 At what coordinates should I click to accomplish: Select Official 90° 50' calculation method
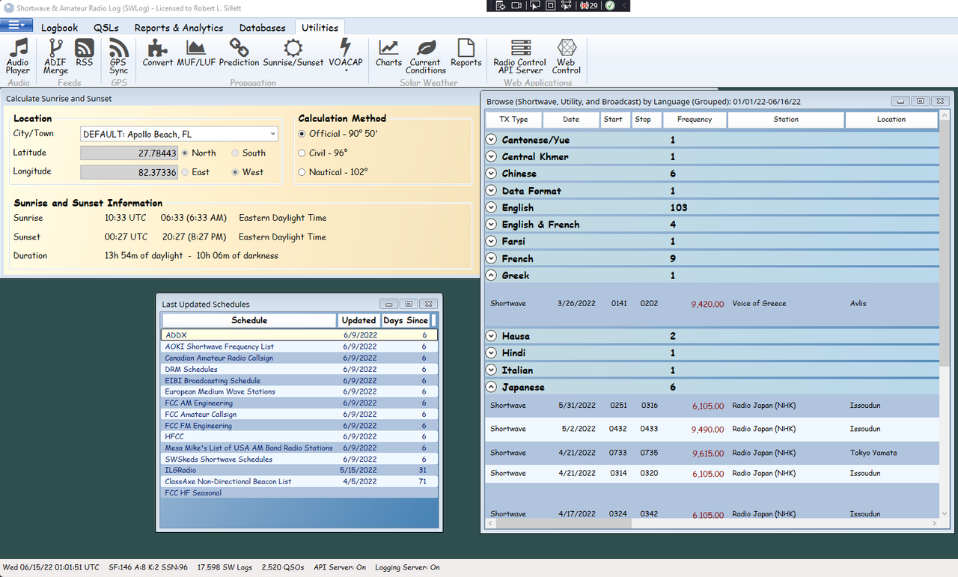(x=338, y=134)
